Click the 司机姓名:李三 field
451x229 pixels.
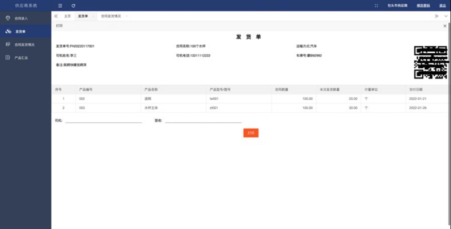[66, 56]
